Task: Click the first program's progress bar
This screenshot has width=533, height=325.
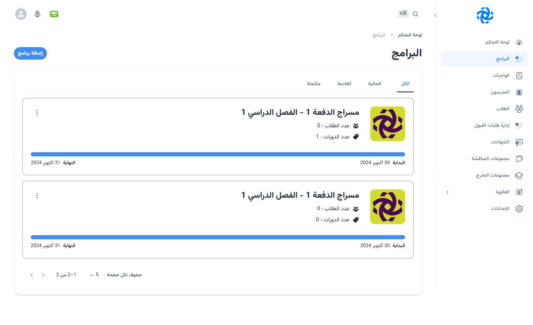Action: pyautogui.click(x=218, y=154)
